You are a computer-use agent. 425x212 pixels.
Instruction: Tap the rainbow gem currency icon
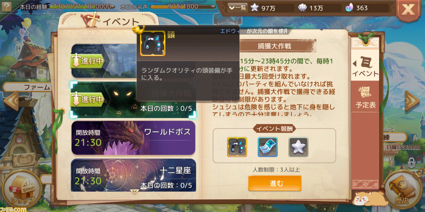coord(349,8)
